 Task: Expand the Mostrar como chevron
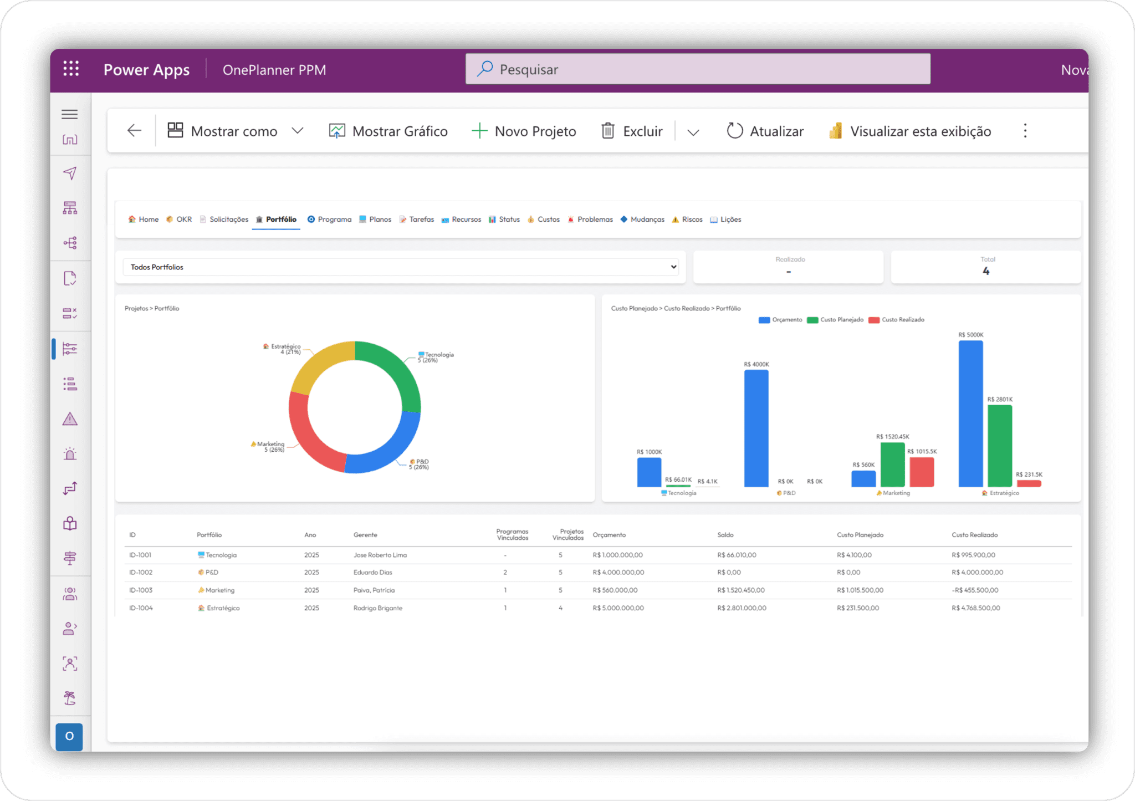[298, 131]
